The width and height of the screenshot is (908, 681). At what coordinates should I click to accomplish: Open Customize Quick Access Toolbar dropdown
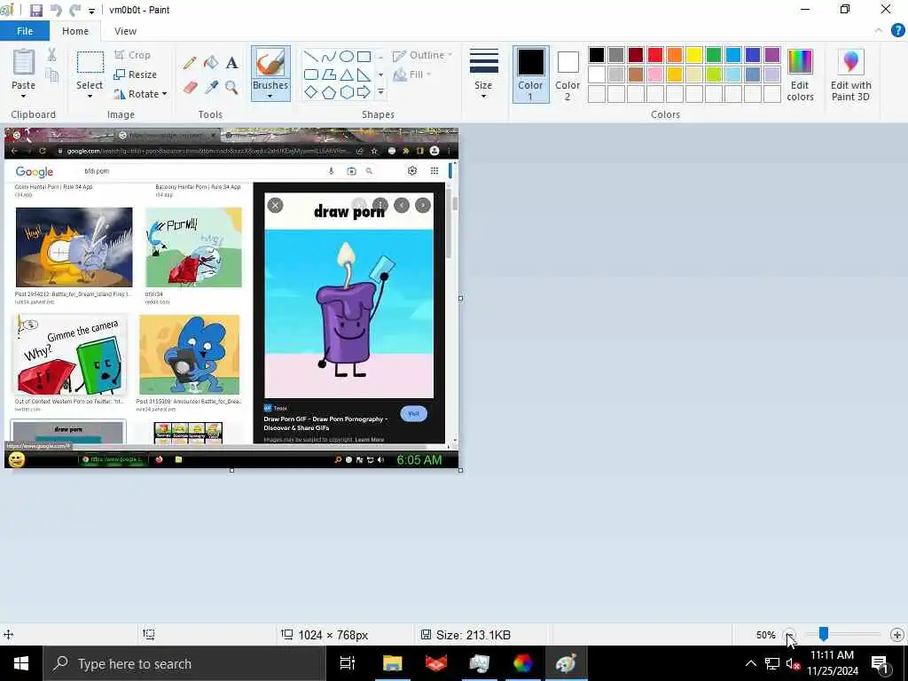point(91,11)
